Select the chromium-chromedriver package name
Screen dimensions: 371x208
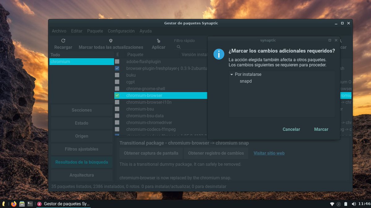click(149, 123)
